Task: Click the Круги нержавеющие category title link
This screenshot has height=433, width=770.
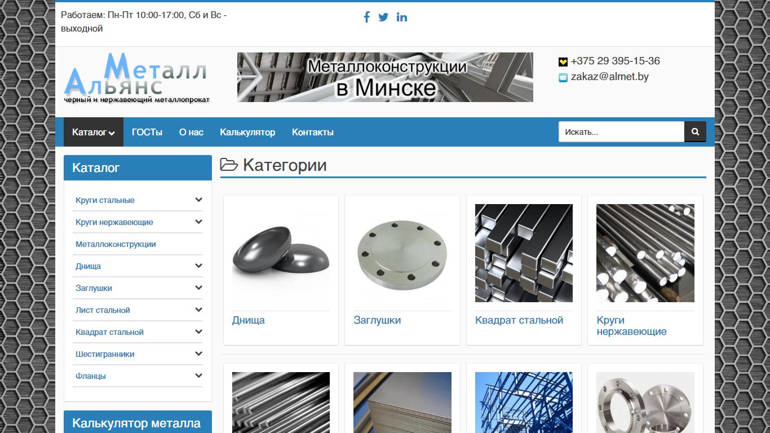Action: pos(631,326)
